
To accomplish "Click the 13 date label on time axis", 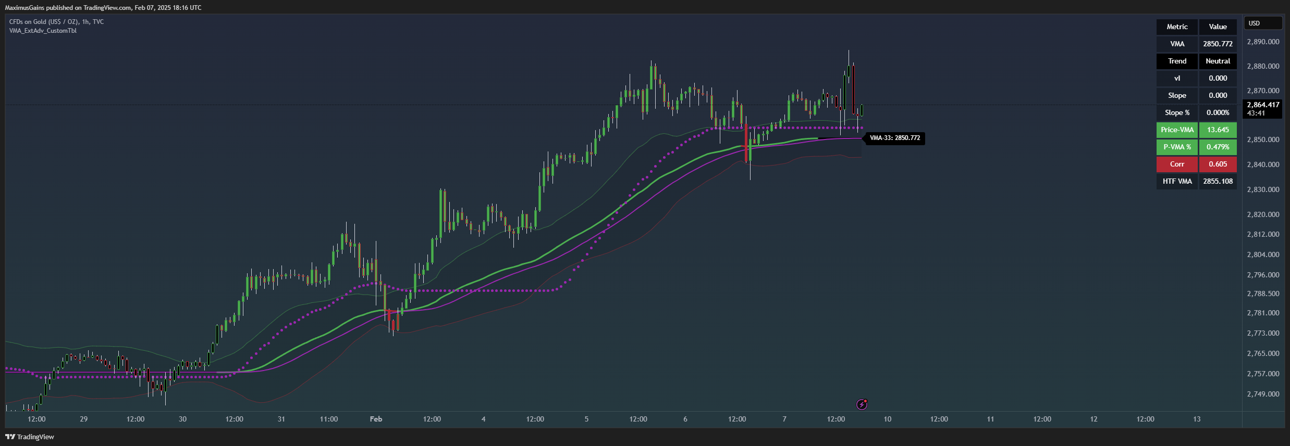I will pos(1197,419).
